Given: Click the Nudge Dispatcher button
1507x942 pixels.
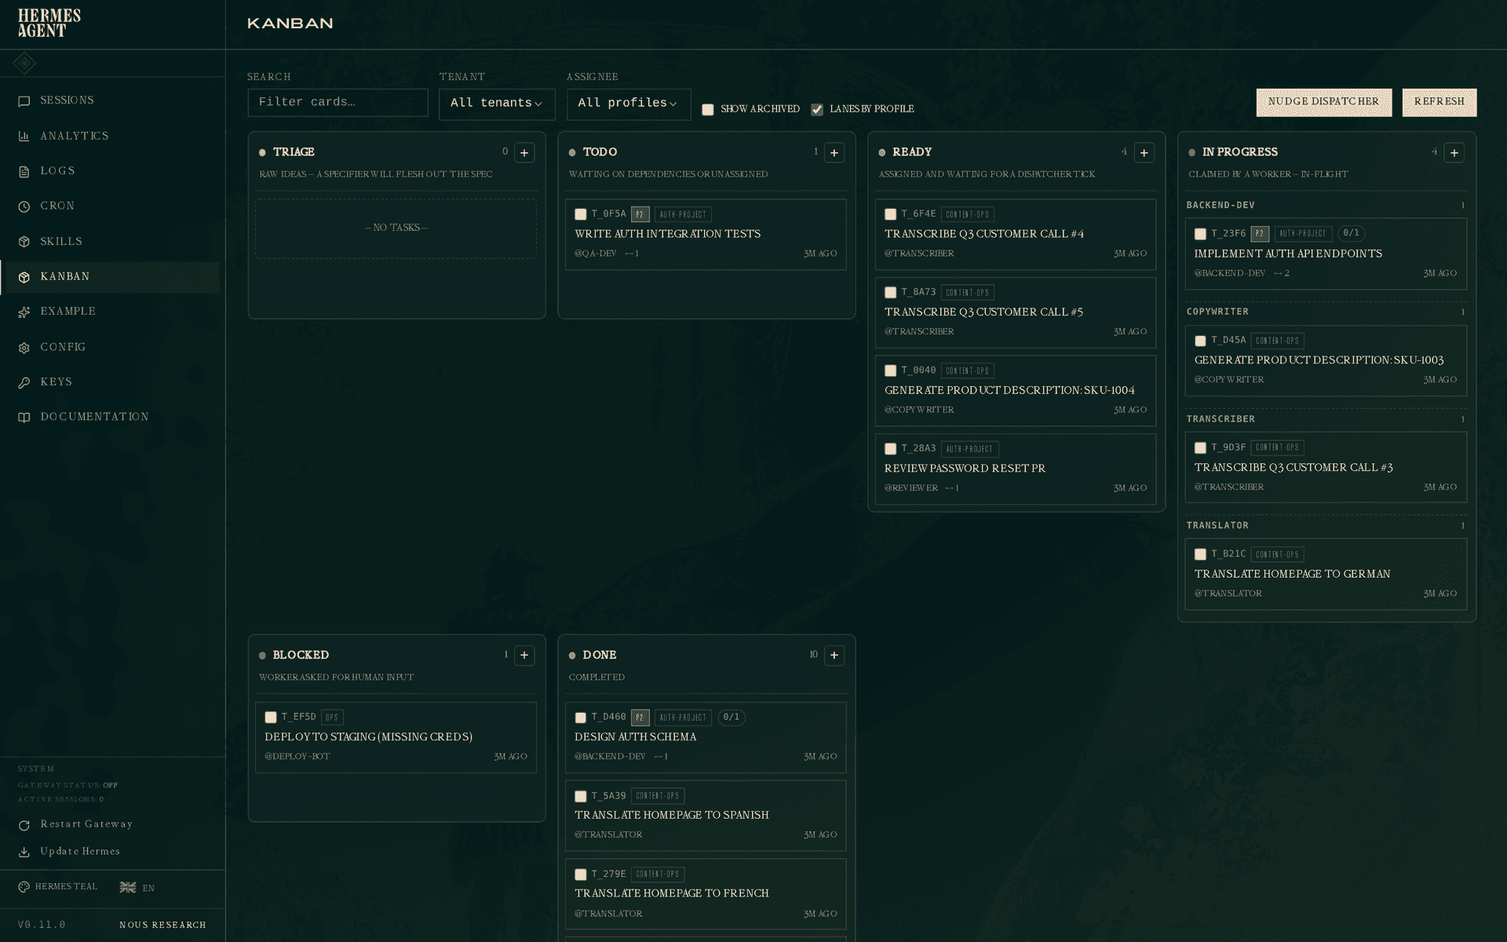Looking at the screenshot, I should coord(1323,102).
